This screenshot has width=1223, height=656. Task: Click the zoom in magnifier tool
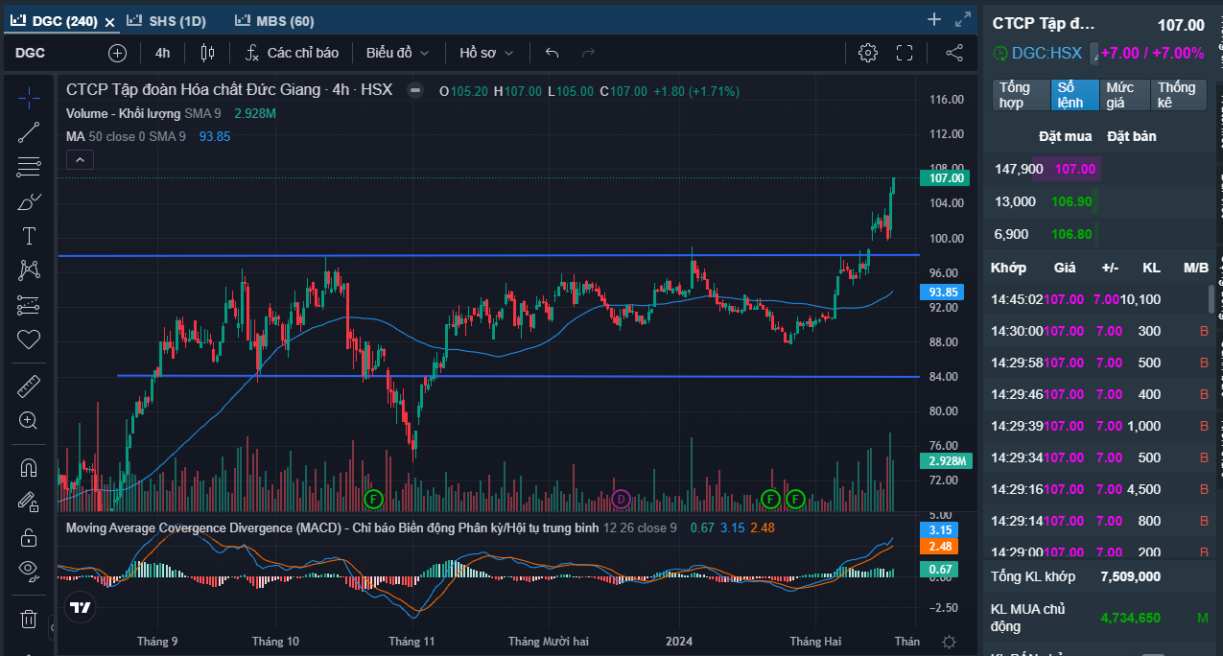(29, 420)
